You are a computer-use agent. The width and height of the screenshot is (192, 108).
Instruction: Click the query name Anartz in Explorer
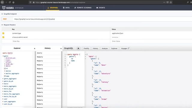pyautogui.click(x=10, y=53)
